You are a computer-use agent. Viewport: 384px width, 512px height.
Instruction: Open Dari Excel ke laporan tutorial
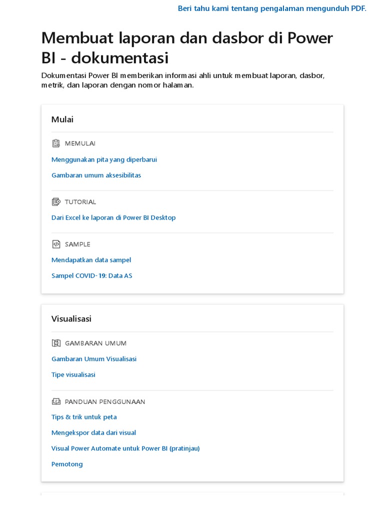click(113, 218)
